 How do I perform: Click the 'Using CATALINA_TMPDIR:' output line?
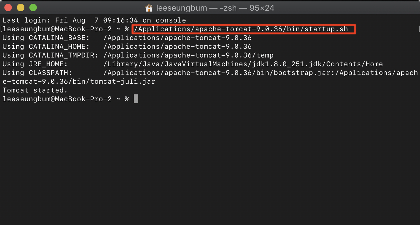138,55
